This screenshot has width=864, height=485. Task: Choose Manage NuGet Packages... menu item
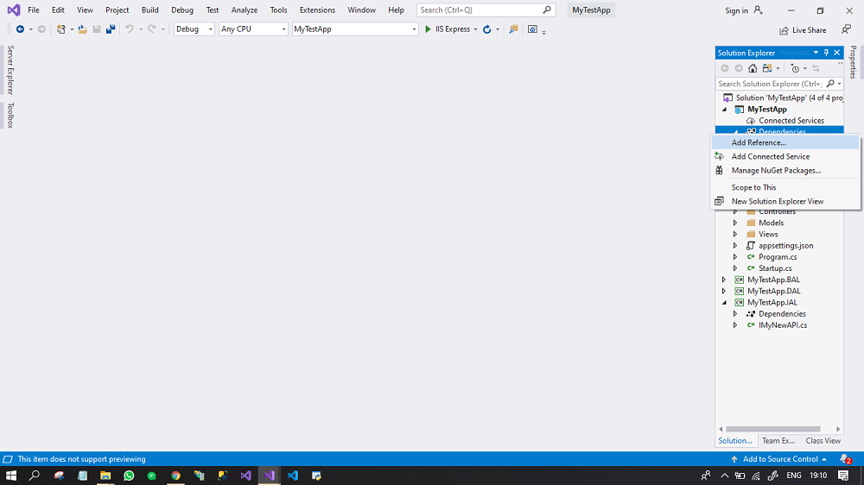point(785,171)
